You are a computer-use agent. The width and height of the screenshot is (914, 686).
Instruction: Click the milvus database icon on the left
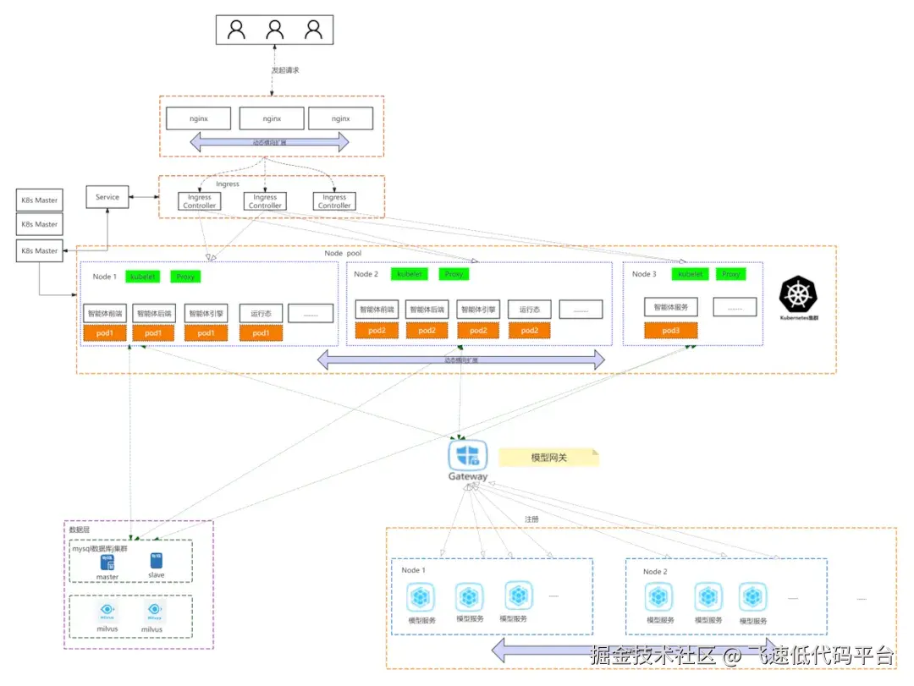[x=106, y=611]
